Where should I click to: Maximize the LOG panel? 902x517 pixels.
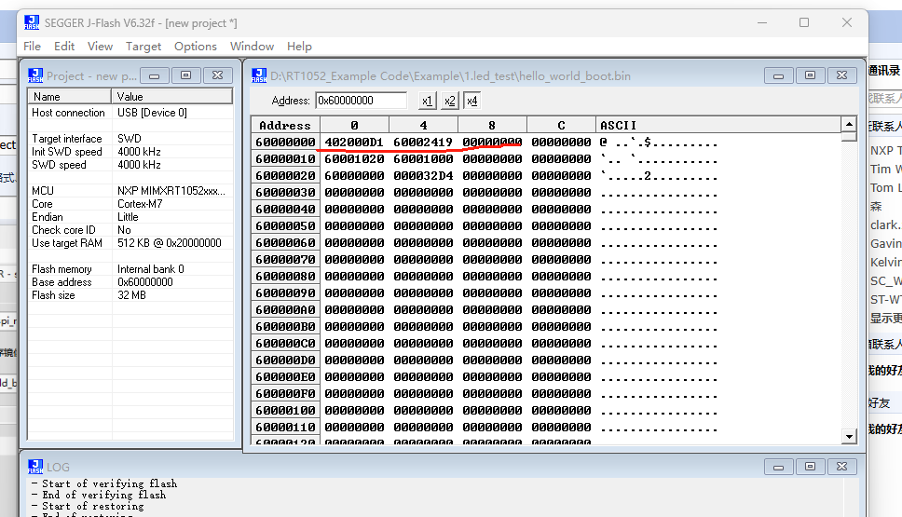pos(810,467)
